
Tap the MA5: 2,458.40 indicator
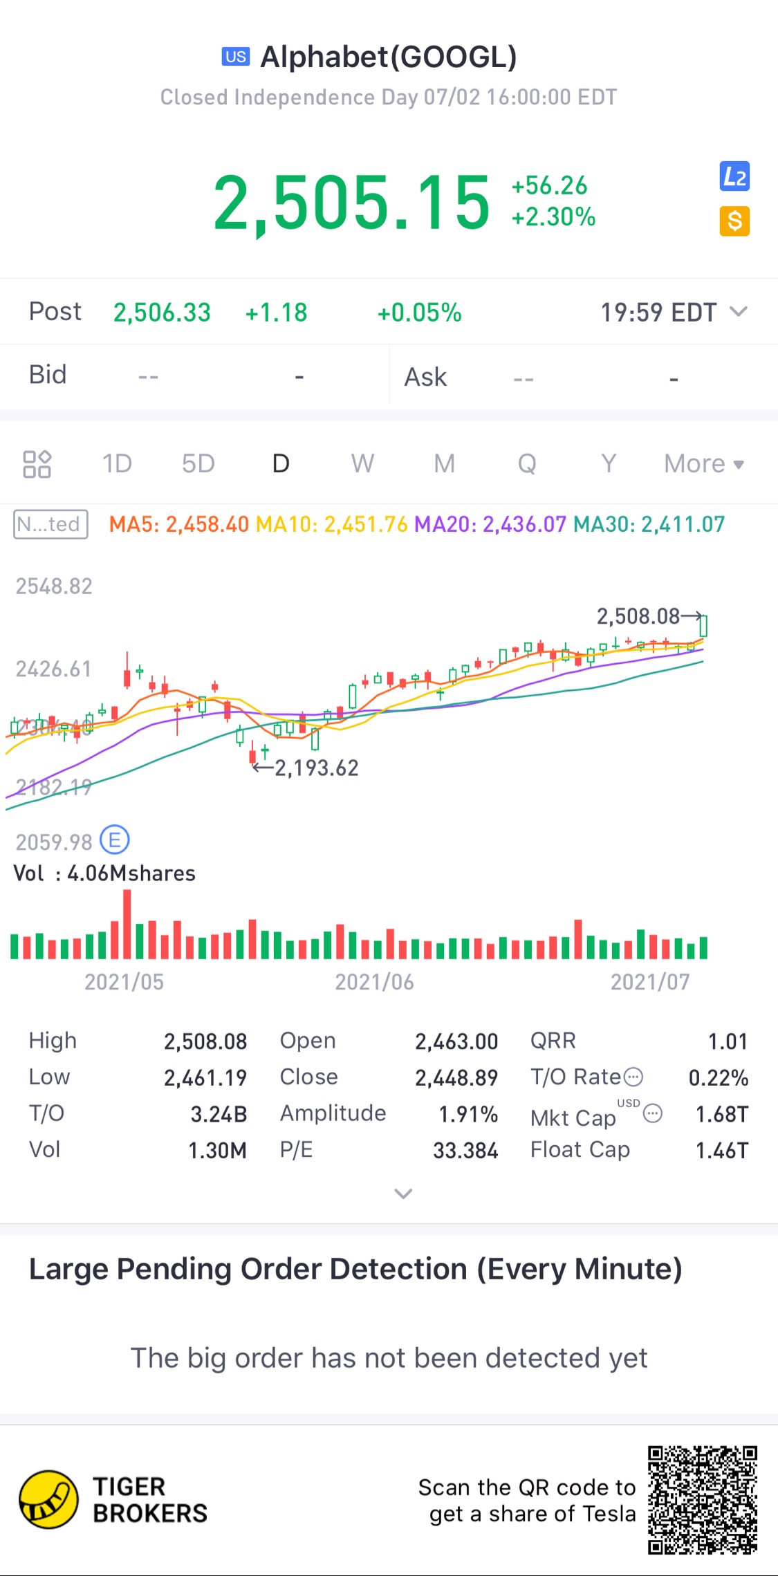pos(179,524)
